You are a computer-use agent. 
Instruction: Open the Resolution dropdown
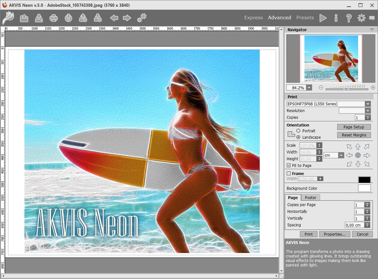[368, 111]
